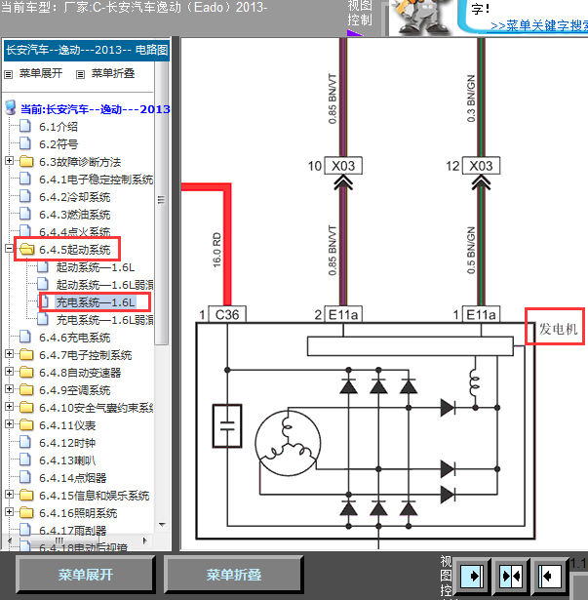Open the 6.4.2冷却系统 entry

tap(75, 197)
